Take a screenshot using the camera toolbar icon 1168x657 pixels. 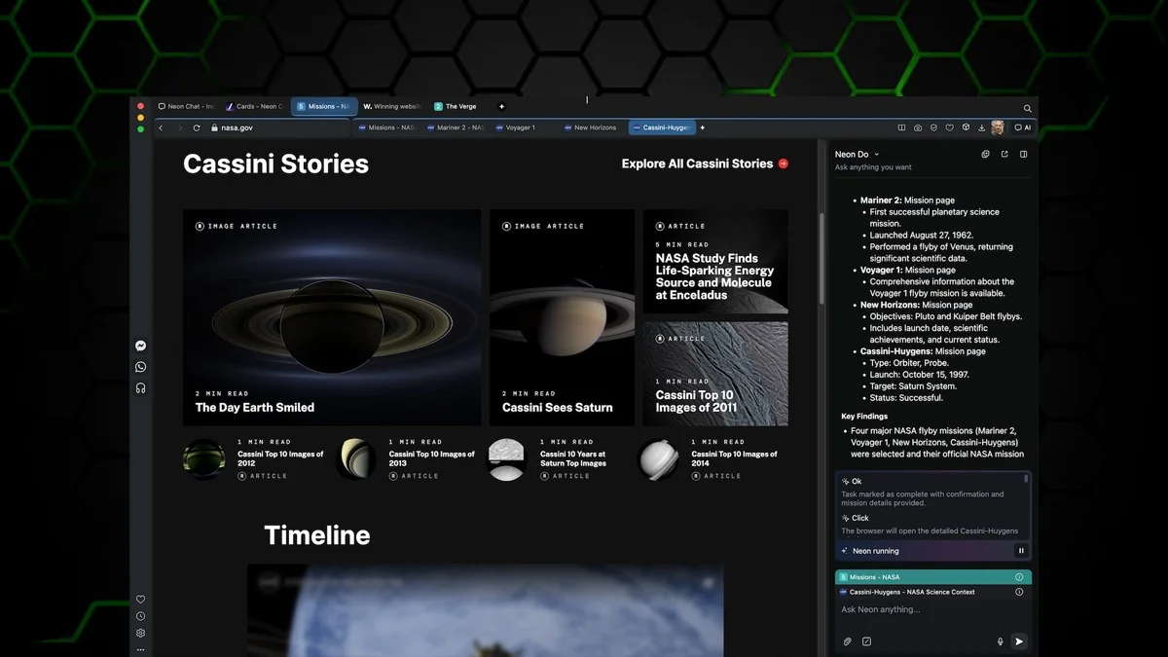click(x=917, y=128)
